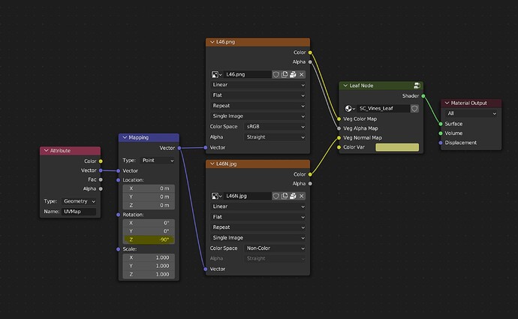The height and width of the screenshot is (319, 518).
Task: Open Color Var yellow color swatch
Action: [x=397, y=147]
